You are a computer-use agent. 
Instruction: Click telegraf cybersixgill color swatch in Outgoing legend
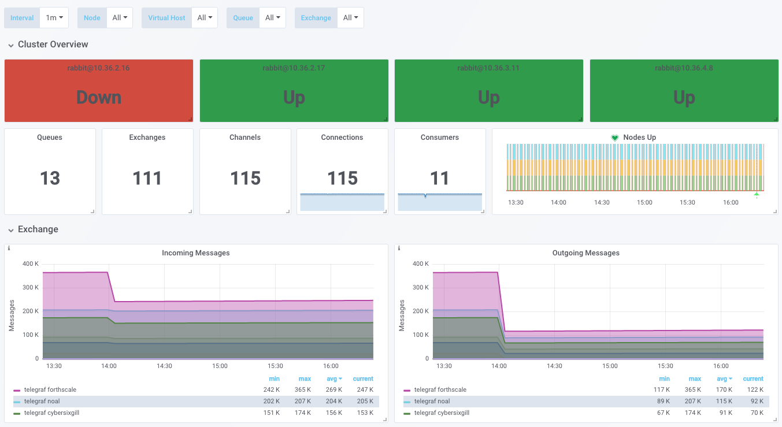(x=407, y=414)
